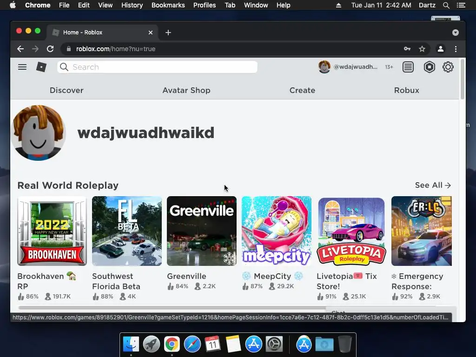
Task: Open Southwest Florida Beta thumbnail
Action: [127, 231]
